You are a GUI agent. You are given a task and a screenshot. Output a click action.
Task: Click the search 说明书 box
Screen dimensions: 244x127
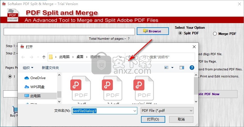(167, 57)
